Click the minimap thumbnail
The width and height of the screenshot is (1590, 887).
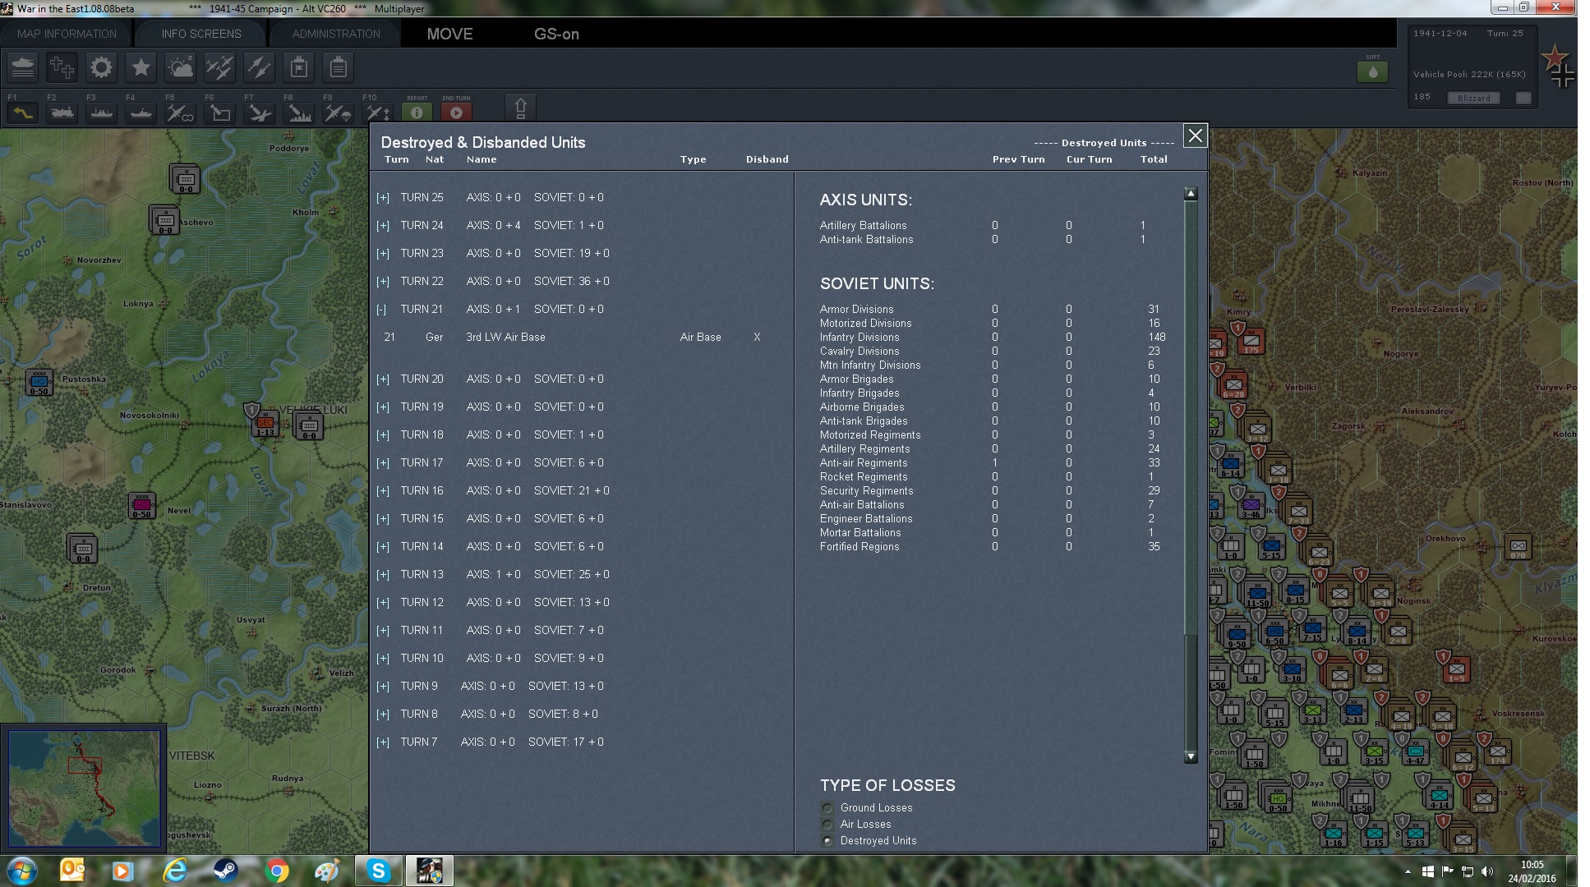point(84,788)
